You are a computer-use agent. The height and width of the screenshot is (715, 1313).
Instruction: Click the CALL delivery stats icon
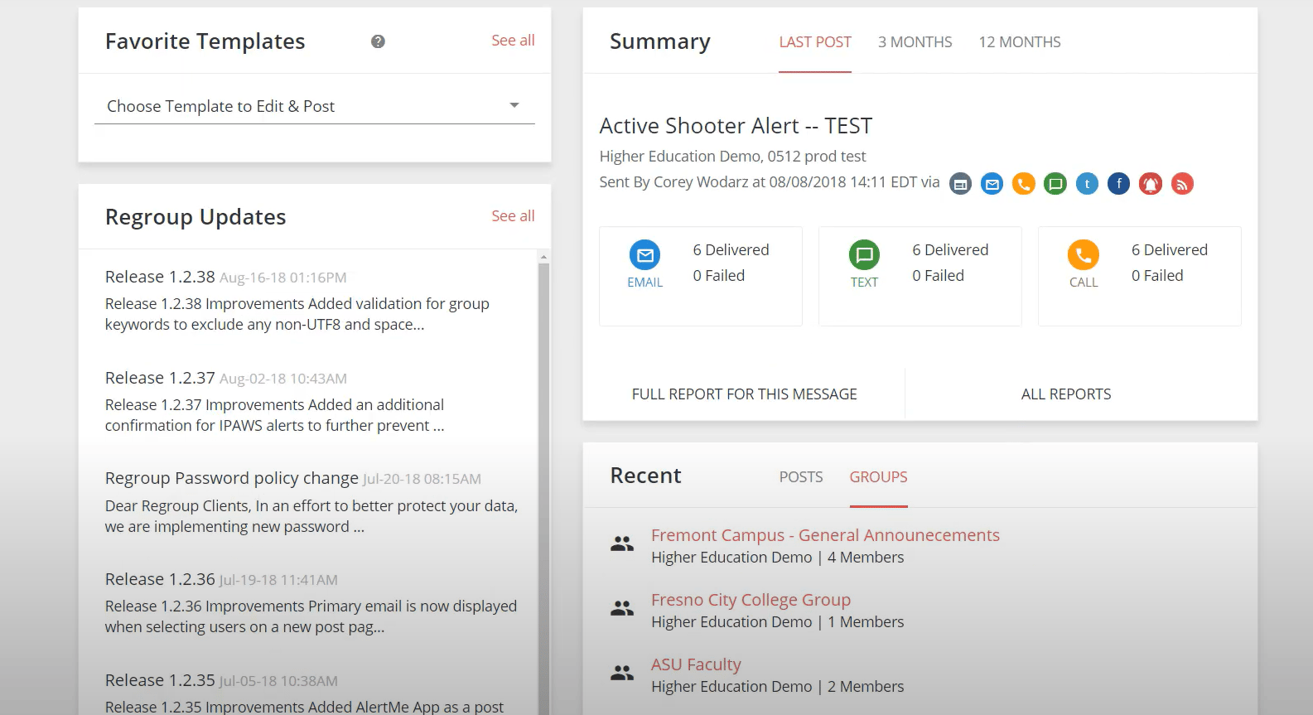[1084, 255]
